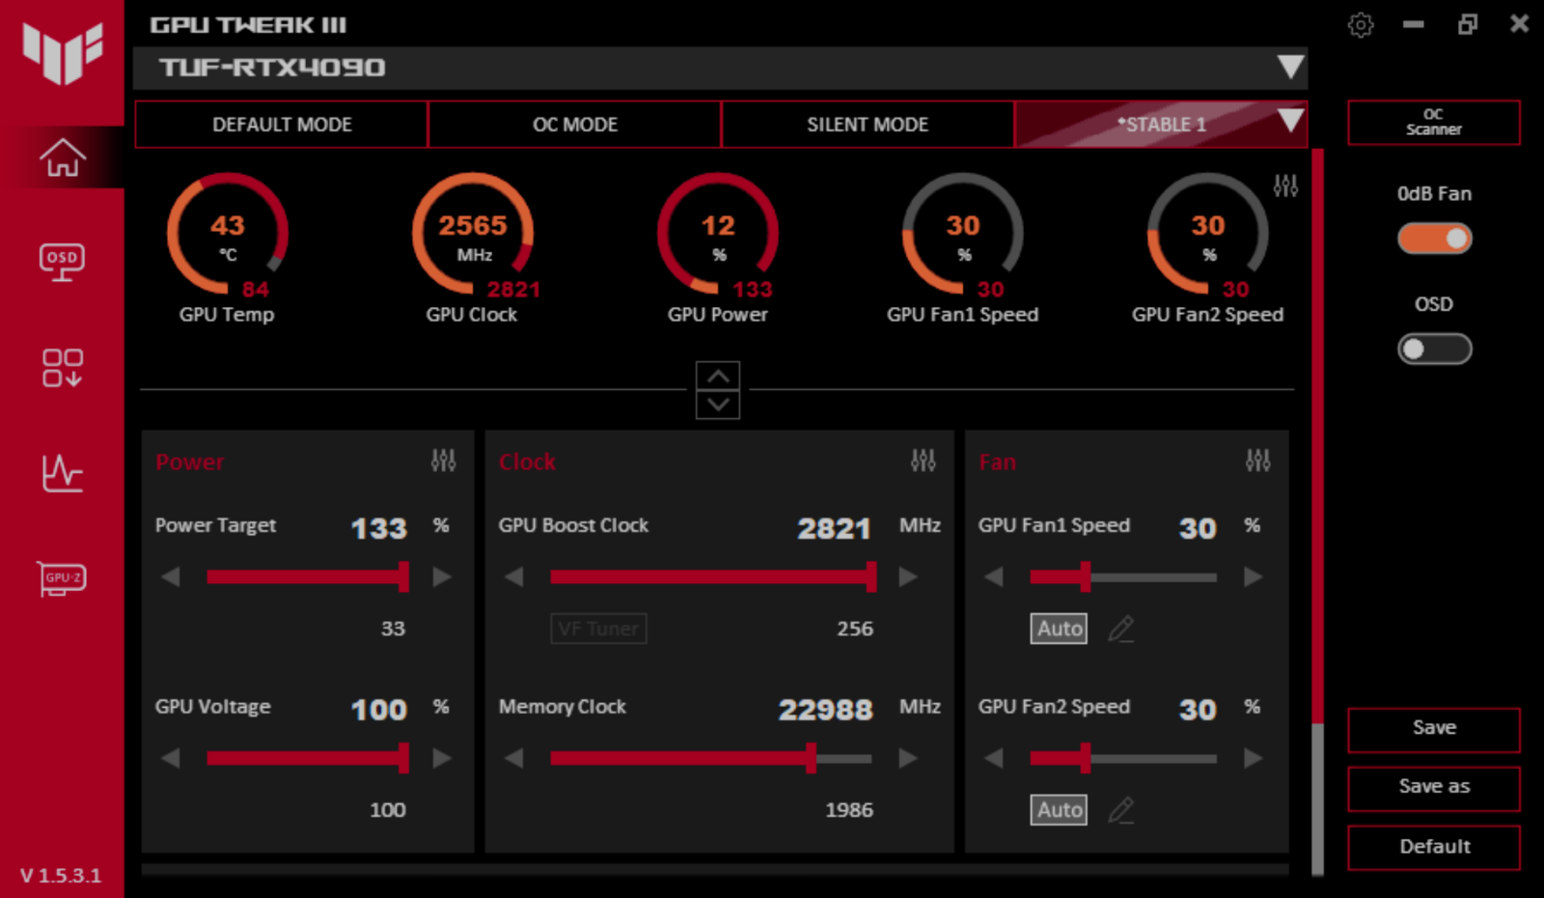Image resolution: width=1544 pixels, height=898 pixels.
Task: Click the Save button
Action: point(1434,729)
